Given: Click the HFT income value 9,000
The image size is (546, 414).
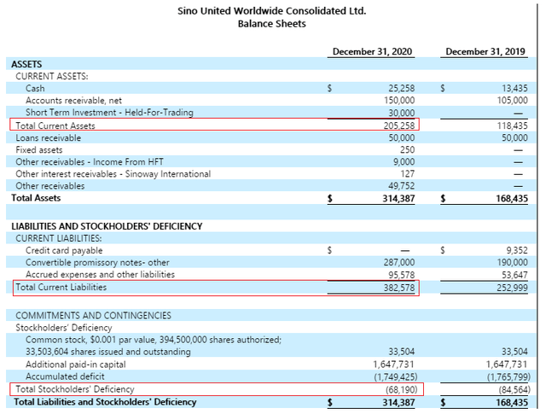Looking at the screenshot, I should 404,162.
